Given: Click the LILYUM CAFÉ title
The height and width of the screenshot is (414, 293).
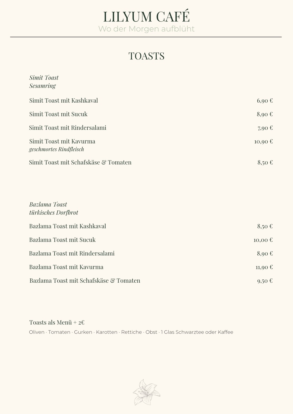Looking at the screenshot, I should click(x=146, y=16).
